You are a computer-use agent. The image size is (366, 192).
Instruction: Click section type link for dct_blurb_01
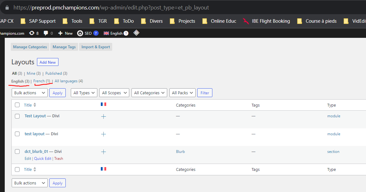[x=333, y=152]
